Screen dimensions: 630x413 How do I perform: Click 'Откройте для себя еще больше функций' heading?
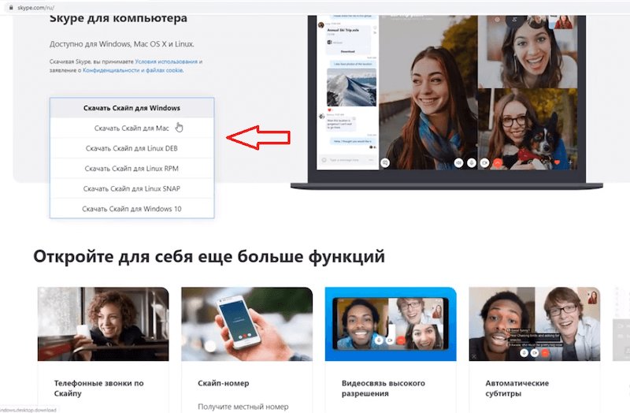coord(209,257)
